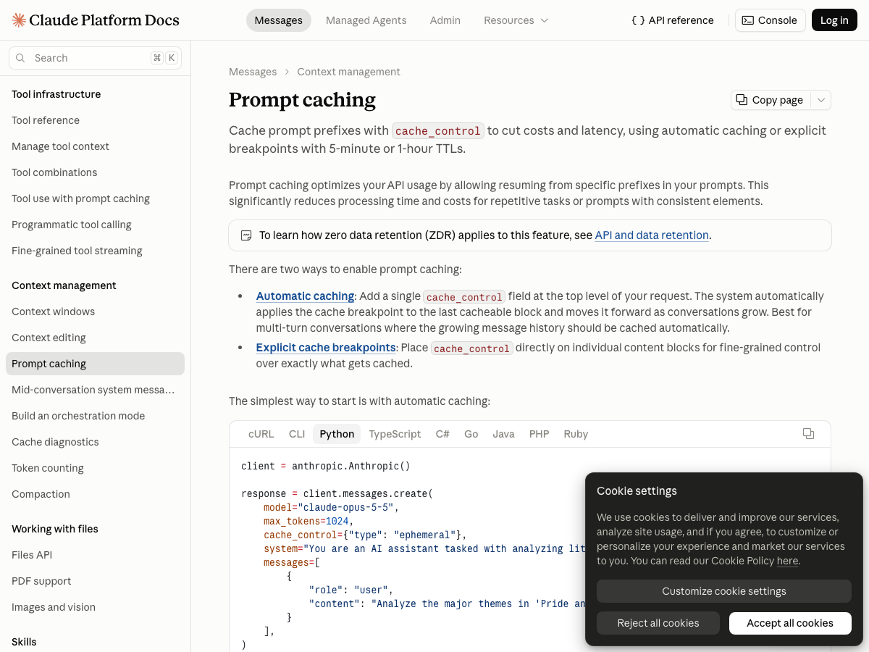Screen dimensions: 869x652
Task: Click the Claude starburst logo icon
Action: coord(20,20)
